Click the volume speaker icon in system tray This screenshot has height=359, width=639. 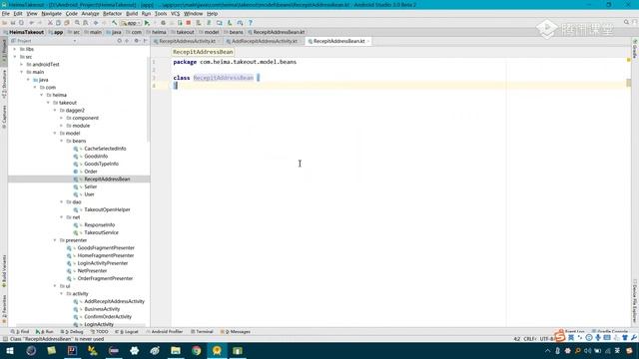pyautogui.click(x=587, y=350)
